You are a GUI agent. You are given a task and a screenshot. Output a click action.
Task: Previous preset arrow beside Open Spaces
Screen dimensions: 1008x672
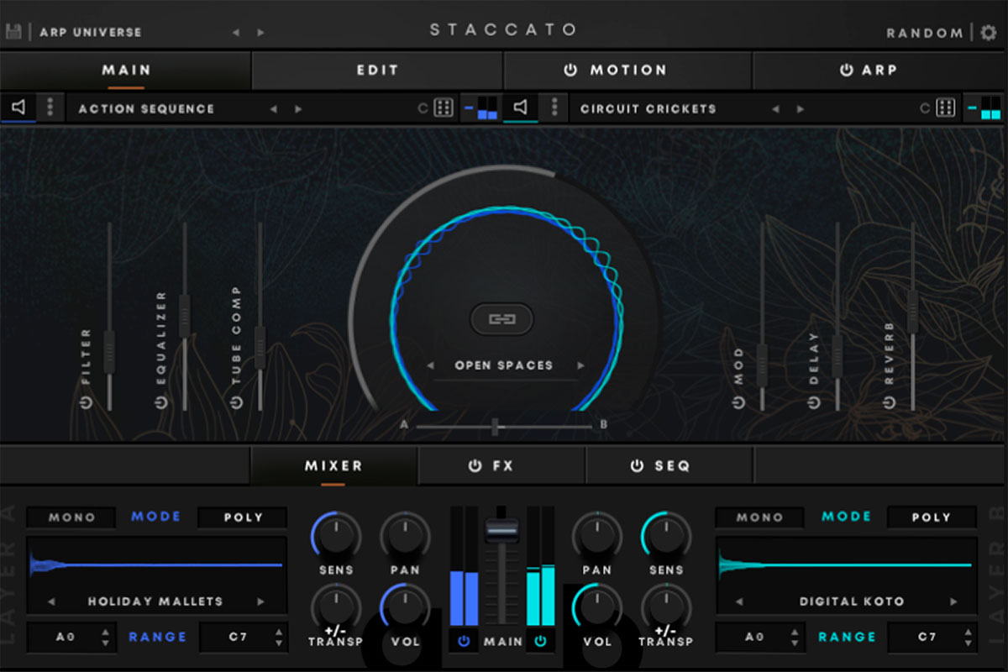432,365
